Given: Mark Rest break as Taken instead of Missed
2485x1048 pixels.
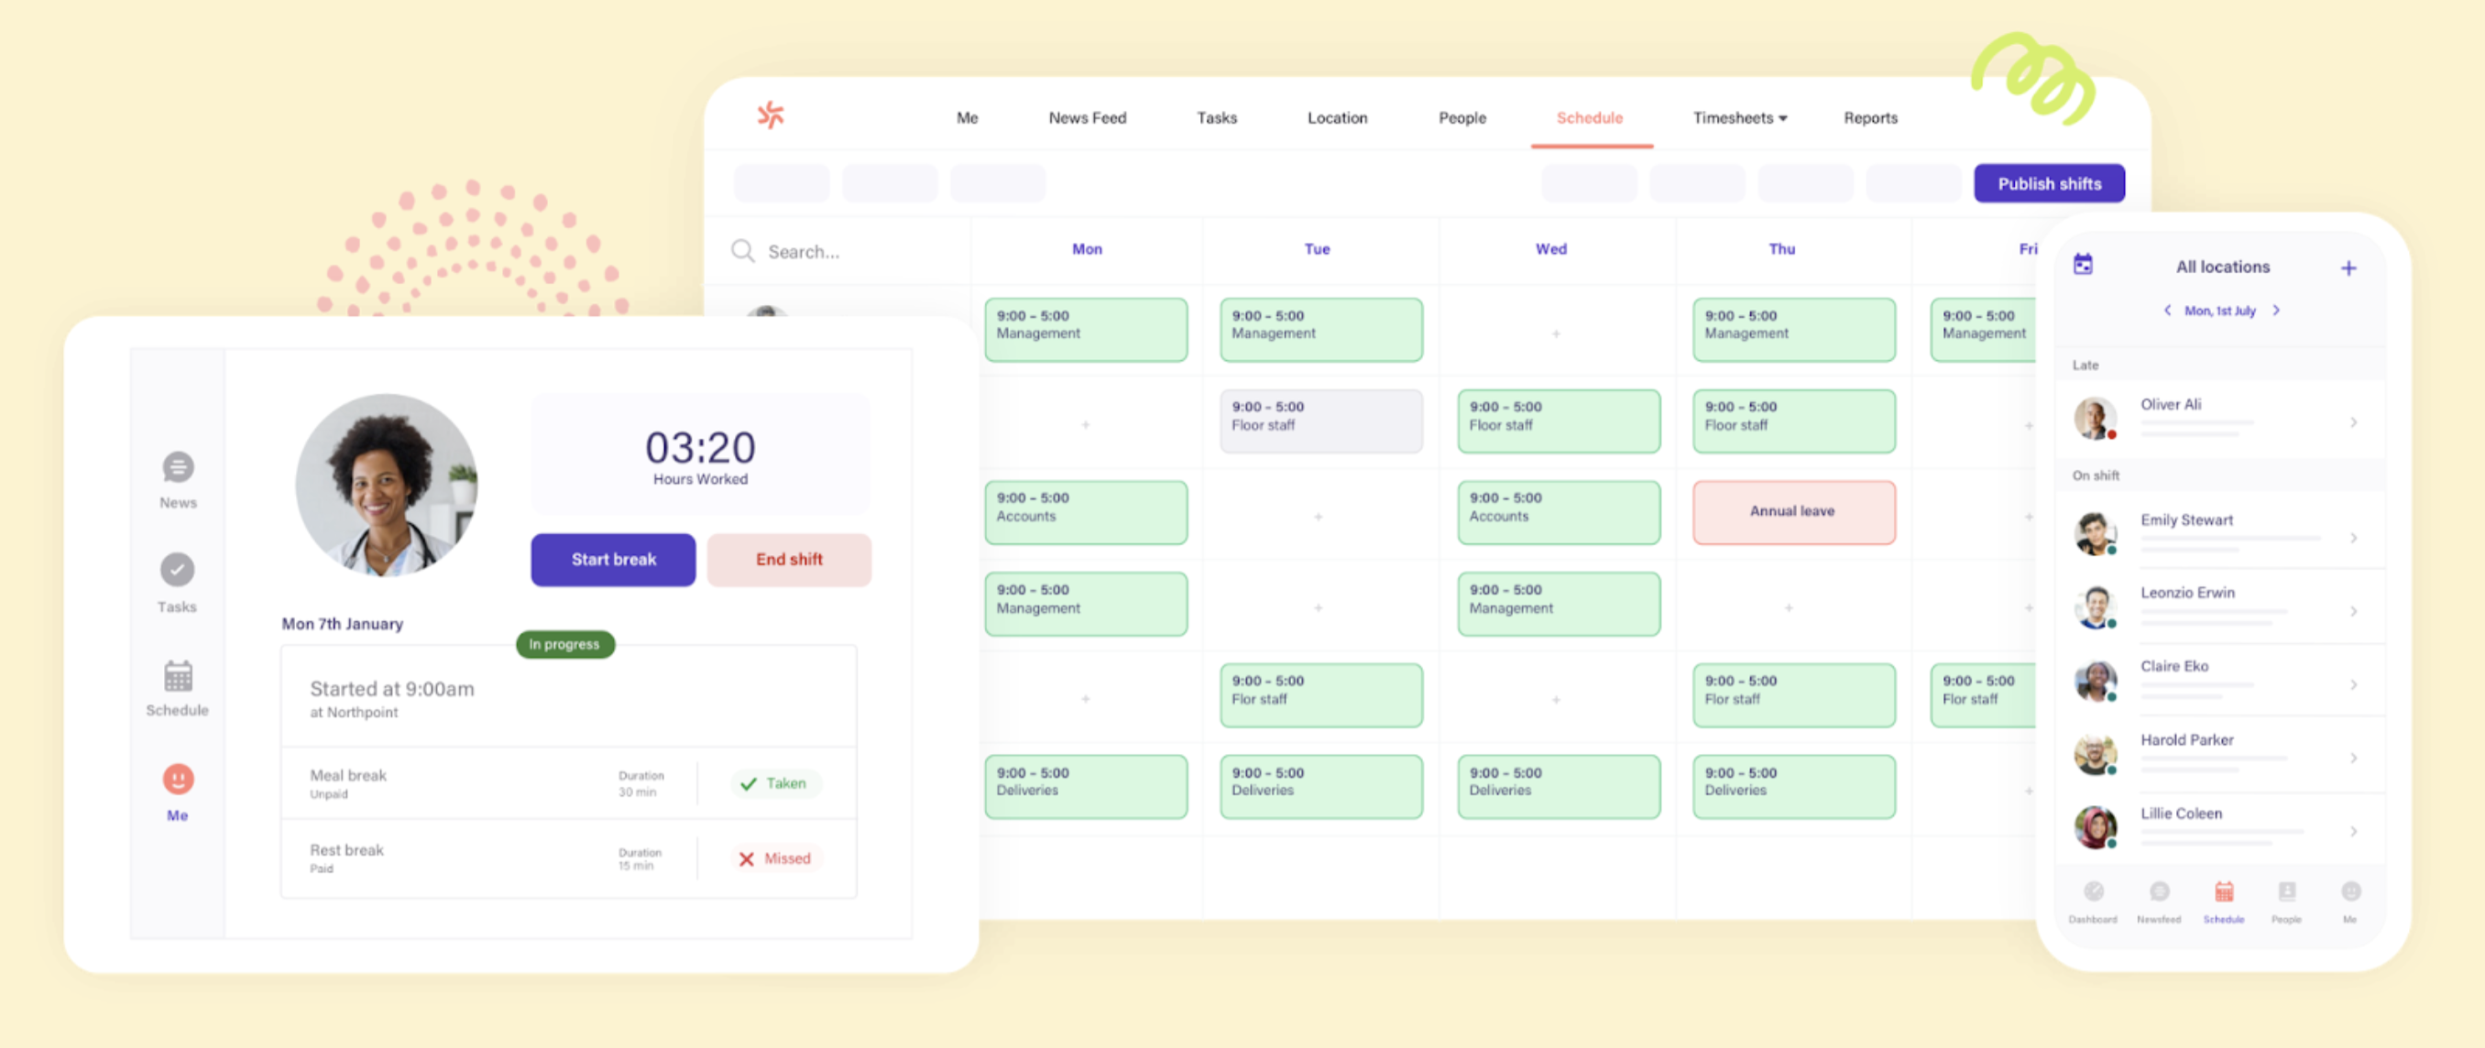Looking at the screenshot, I should [775, 857].
